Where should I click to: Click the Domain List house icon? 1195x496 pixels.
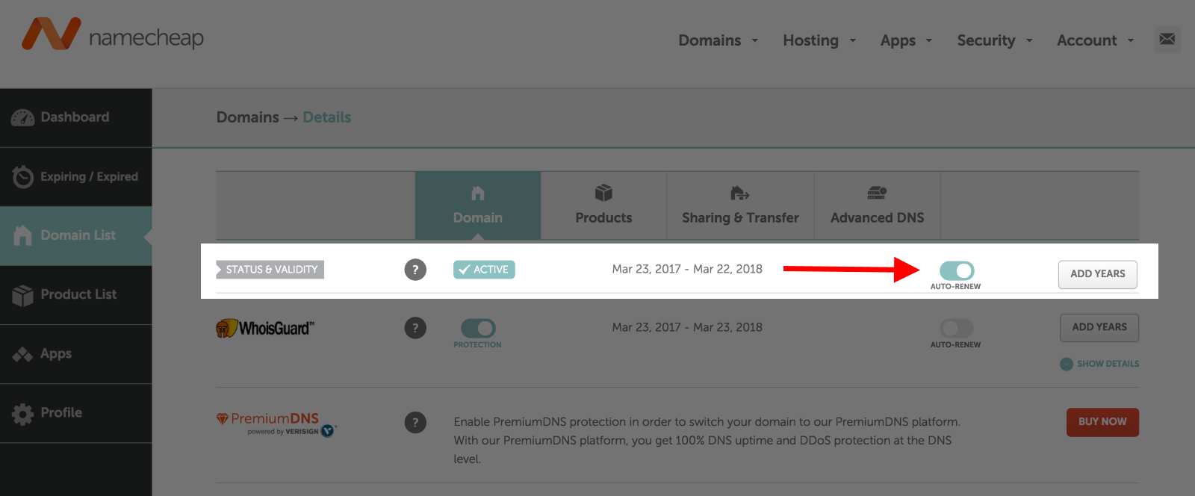point(22,235)
